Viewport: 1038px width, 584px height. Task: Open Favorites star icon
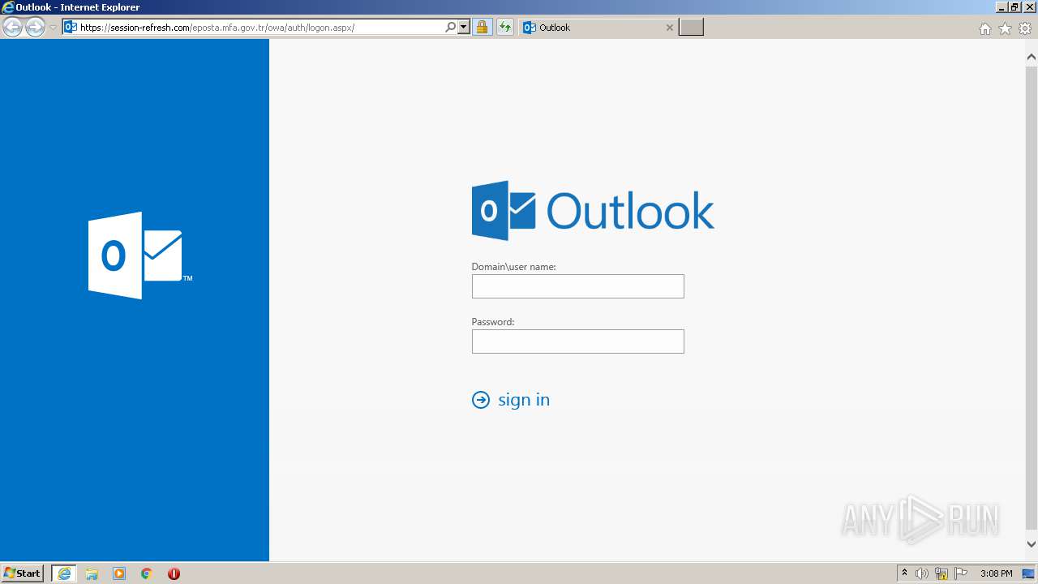[x=1005, y=28]
